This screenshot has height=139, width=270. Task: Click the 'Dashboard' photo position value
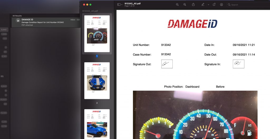pyautogui.click(x=192, y=87)
